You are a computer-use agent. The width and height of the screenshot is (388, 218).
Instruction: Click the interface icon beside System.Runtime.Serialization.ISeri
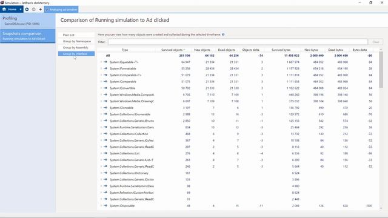tap(105, 127)
